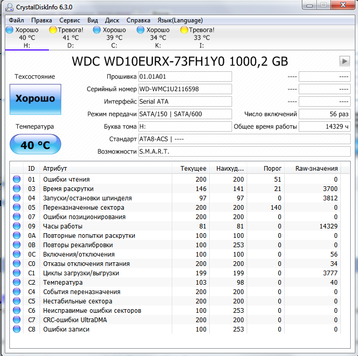
Task: Open the Файл menu
Action: [x=16, y=20]
